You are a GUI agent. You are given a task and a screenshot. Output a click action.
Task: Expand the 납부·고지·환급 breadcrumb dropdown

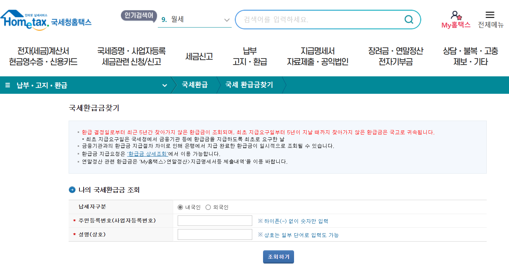pyautogui.click(x=164, y=85)
